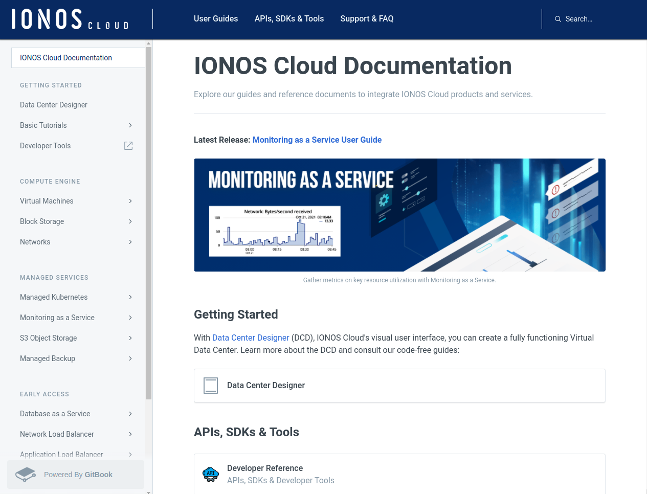Click the Monitoring as a Service banner image
647x494 pixels.
click(x=399, y=215)
